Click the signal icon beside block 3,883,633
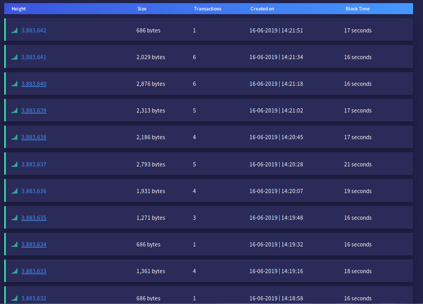 [x=15, y=272]
